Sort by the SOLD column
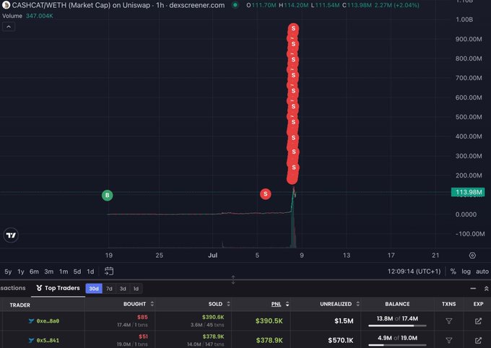 pyautogui.click(x=220, y=304)
